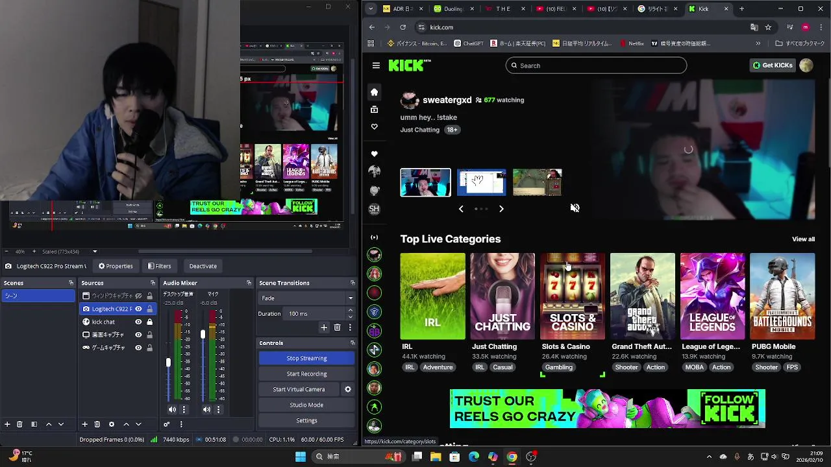Open Filters for selected source

[x=159, y=266]
